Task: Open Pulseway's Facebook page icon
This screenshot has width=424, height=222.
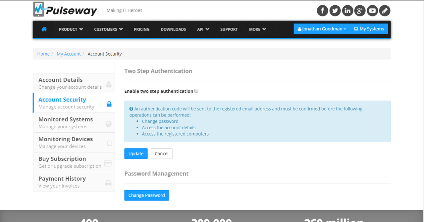Action: [322, 10]
